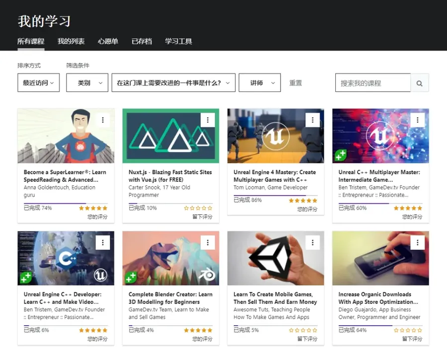This screenshot has height=347, width=447.
Task: Open kebab menu on App Store Optimization course
Action: [417, 242]
